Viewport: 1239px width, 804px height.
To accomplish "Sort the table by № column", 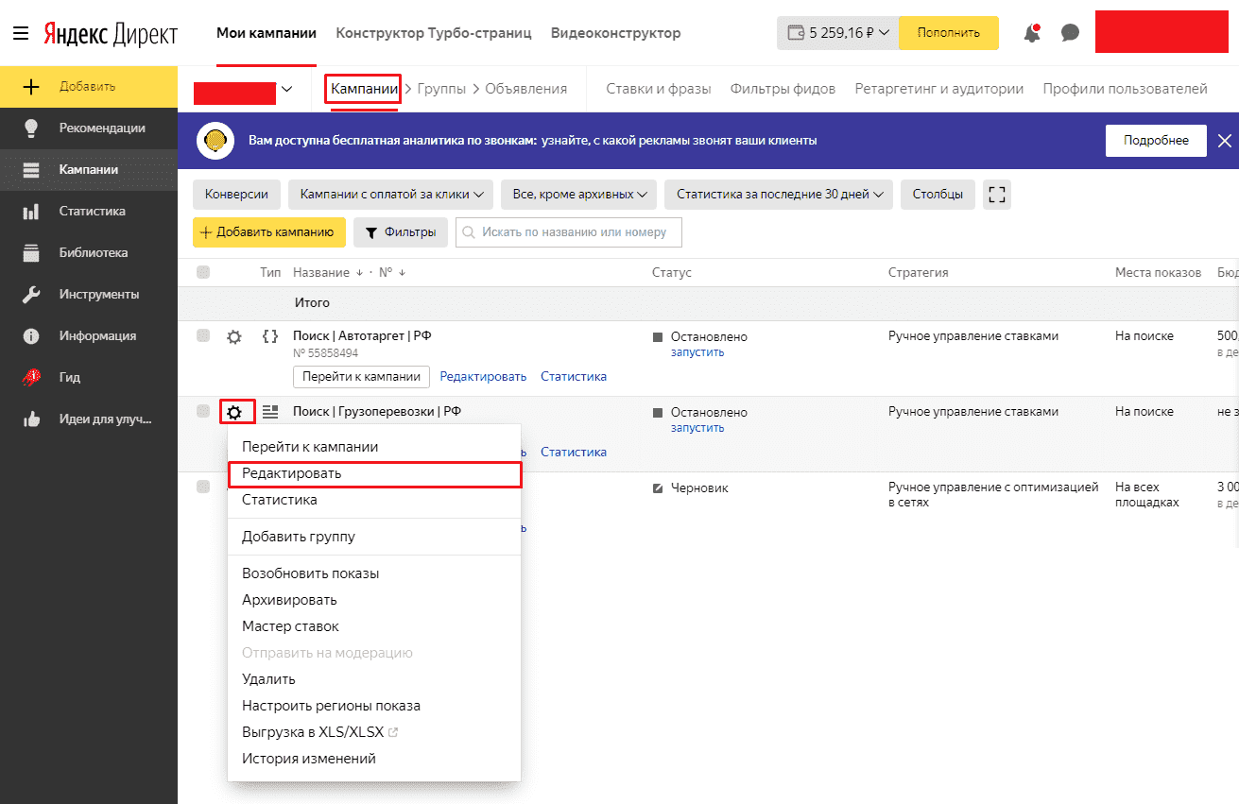I will [x=392, y=272].
